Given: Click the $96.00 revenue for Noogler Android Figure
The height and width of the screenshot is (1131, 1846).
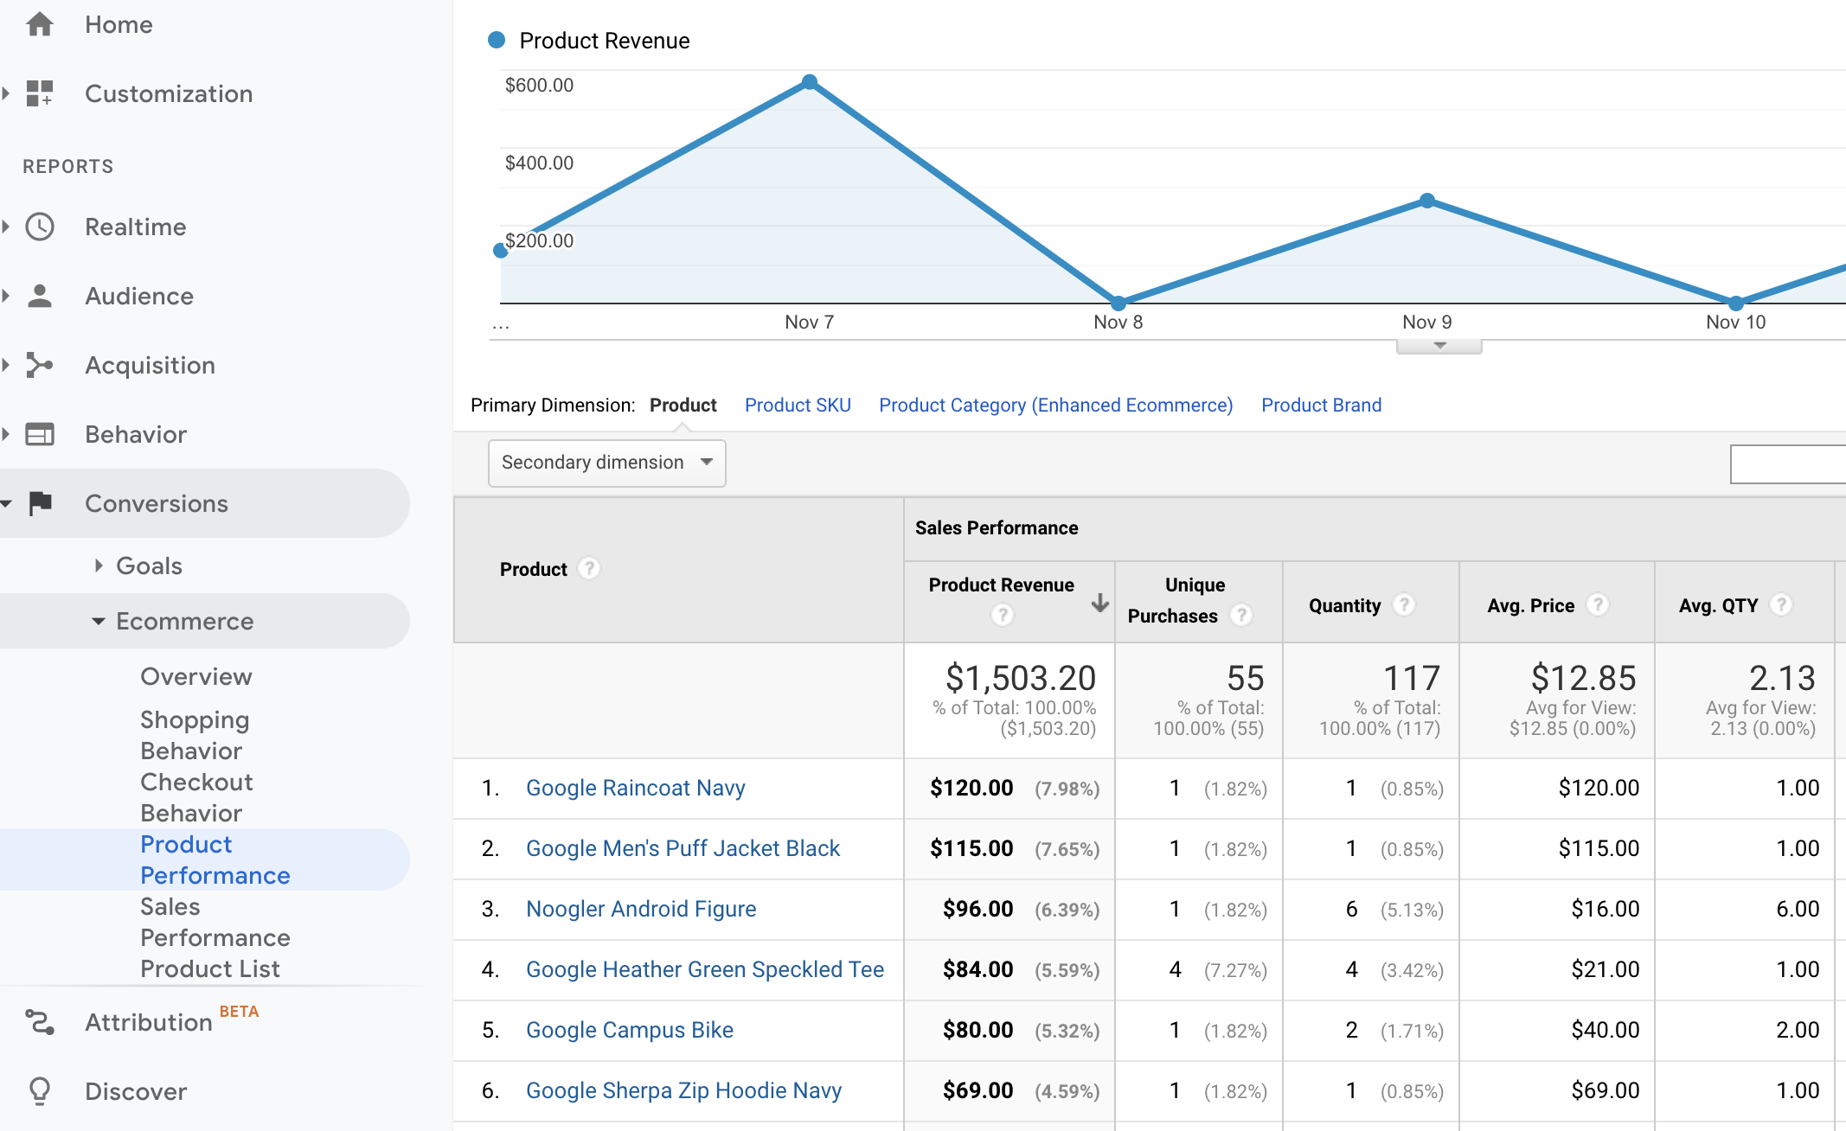Looking at the screenshot, I should (977, 909).
